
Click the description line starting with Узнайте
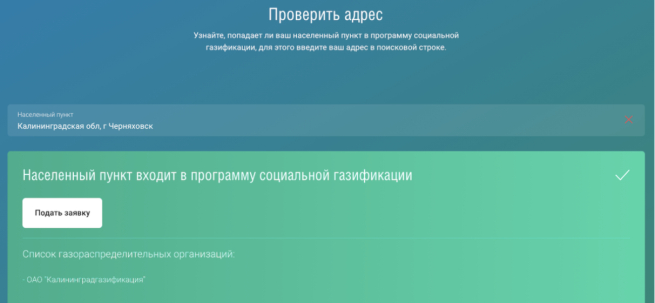tap(326, 36)
